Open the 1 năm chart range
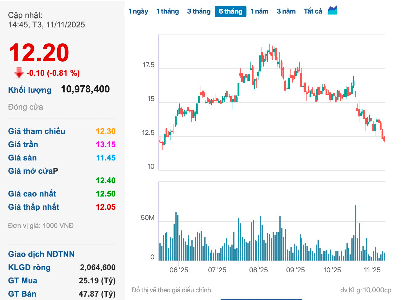Image resolution: width=408 pixels, height=300 pixels. [x=259, y=11]
